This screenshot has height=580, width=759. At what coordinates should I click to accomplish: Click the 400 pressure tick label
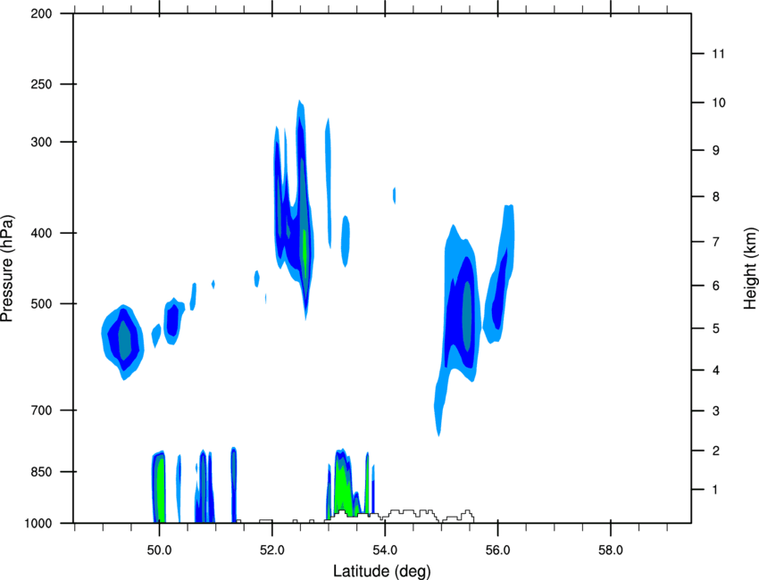coord(41,233)
